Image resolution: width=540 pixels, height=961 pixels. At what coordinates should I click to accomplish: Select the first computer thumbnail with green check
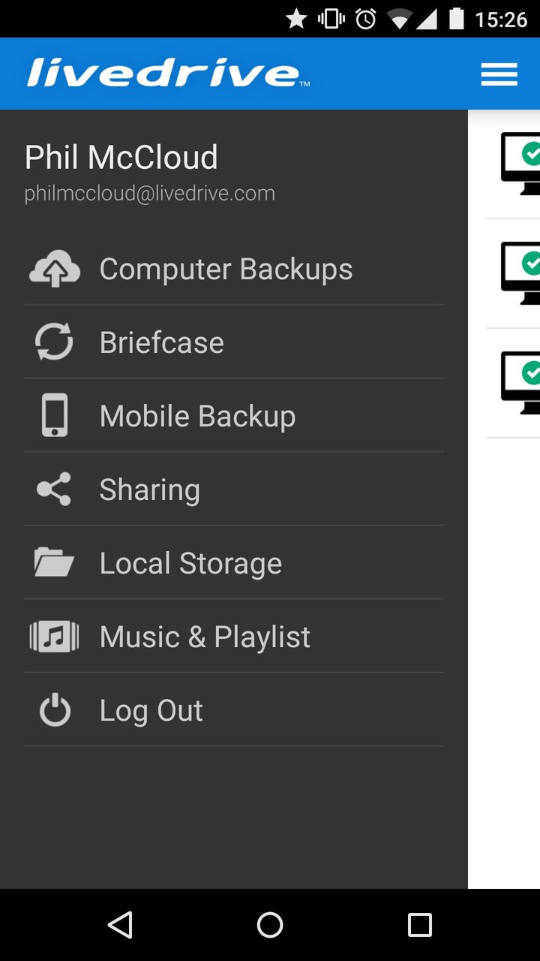tap(520, 163)
